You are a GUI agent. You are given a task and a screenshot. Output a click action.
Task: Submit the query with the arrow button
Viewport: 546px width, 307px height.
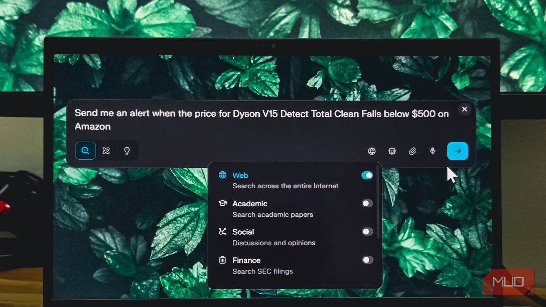pyautogui.click(x=457, y=151)
